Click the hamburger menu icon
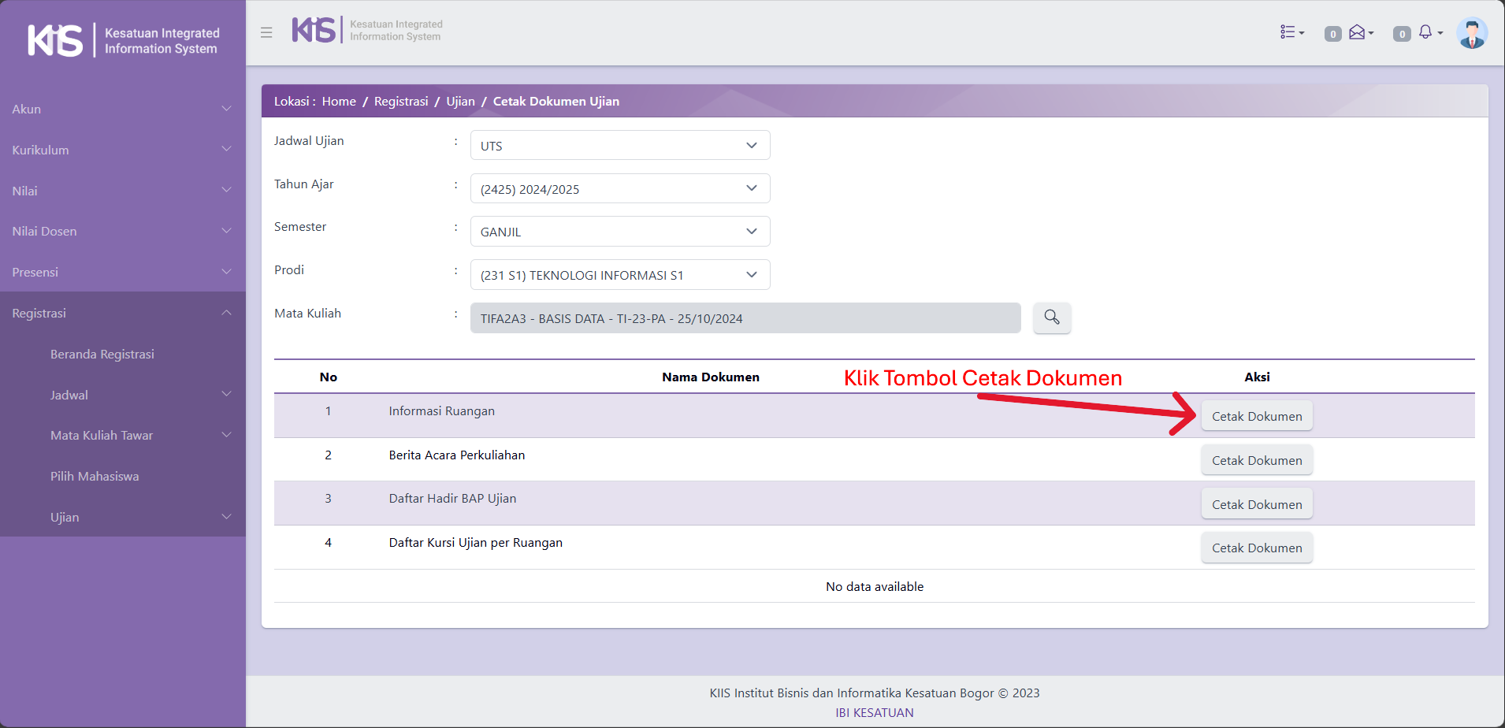This screenshot has width=1505, height=728. pos(266,32)
